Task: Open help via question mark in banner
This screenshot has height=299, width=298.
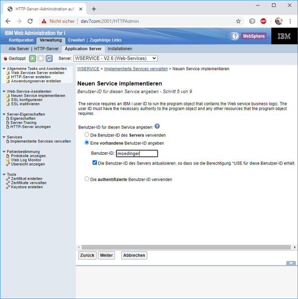Action: [235, 36]
